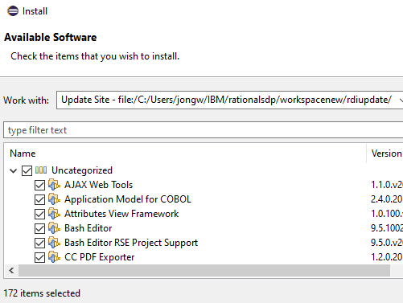
Task: Click the Application Model for COBOL feature icon
Action: (54, 199)
